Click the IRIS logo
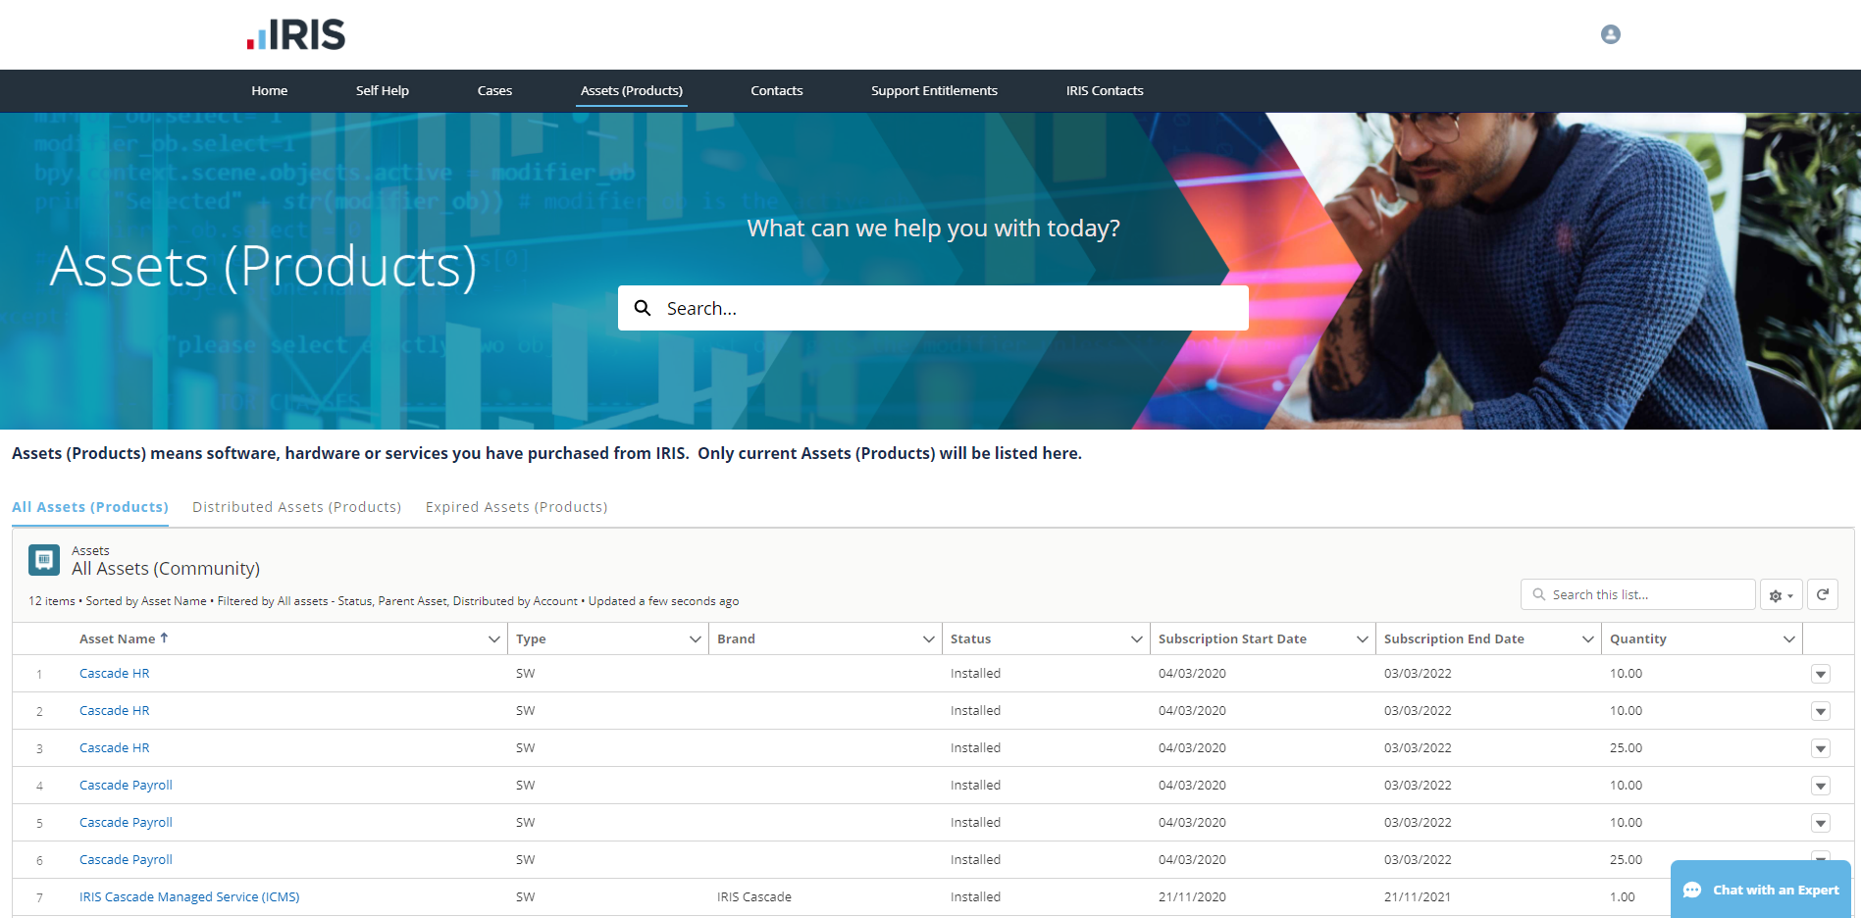Viewport: 1861px width, 918px height. tap(296, 34)
